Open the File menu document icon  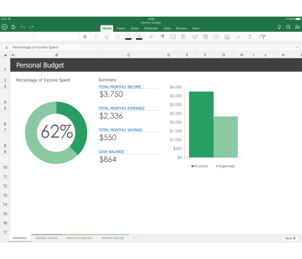14,27
